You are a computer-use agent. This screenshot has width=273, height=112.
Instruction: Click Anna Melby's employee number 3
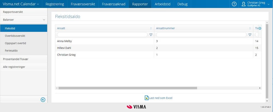click(157, 41)
